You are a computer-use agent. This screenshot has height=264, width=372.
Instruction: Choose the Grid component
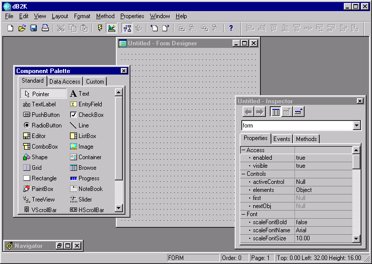point(32,168)
